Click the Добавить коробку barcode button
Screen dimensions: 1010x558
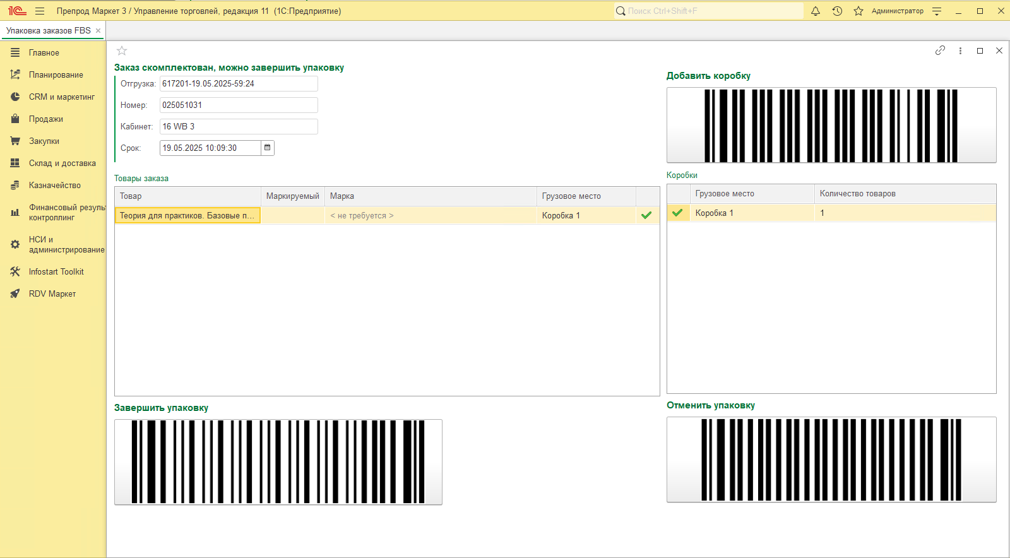tap(831, 125)
